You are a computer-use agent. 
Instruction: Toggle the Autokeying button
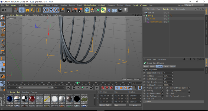(x=107, y=88)
